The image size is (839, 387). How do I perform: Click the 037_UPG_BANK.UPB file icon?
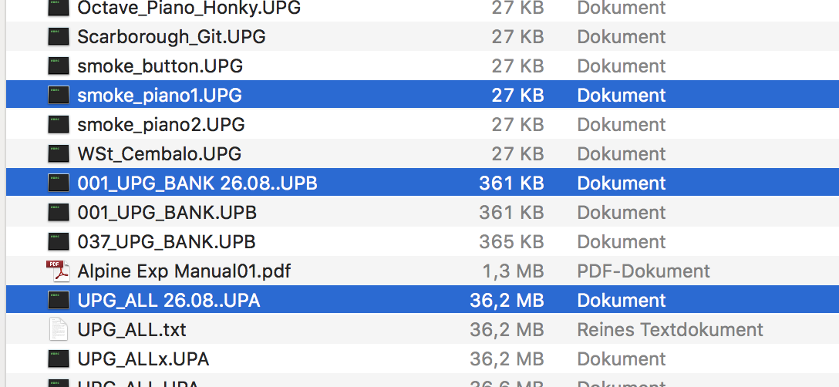click(x=59, y=241)
